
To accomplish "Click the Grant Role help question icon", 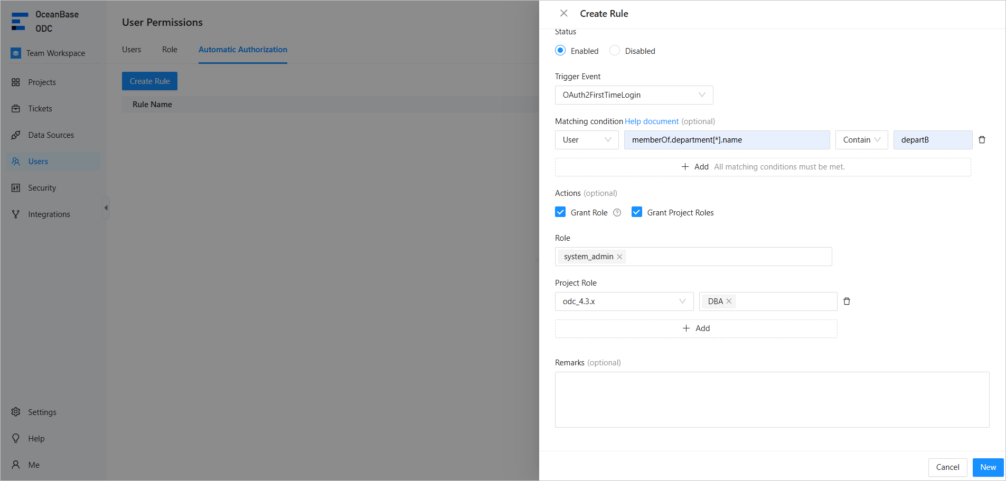I will point(617,213).
